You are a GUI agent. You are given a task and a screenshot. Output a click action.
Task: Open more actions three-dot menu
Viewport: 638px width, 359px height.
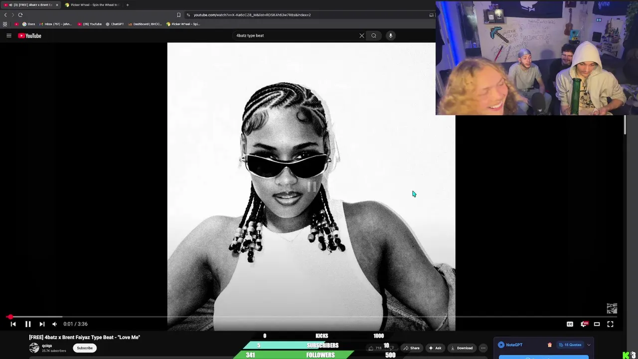click(483, 348)
